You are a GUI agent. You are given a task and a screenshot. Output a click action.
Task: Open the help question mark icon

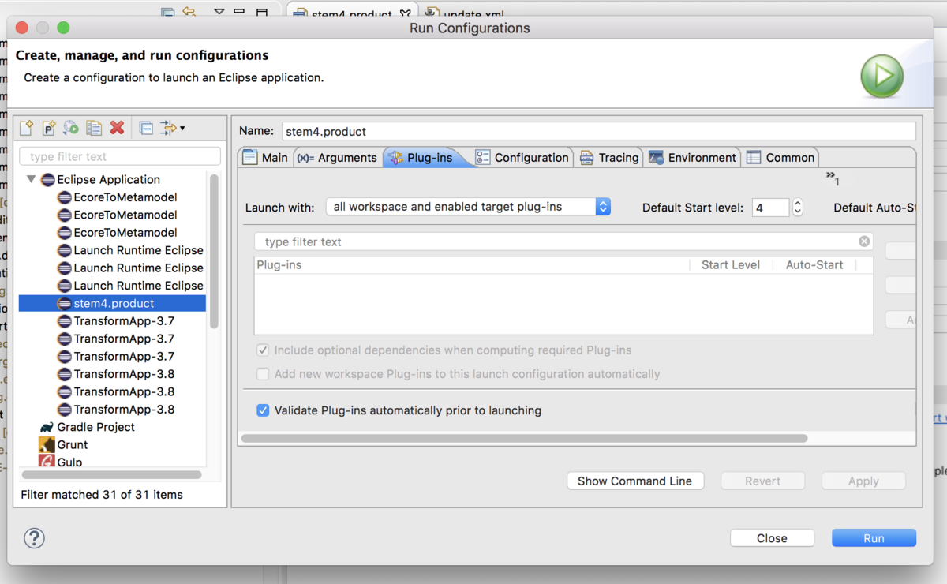tap(34, 538)
